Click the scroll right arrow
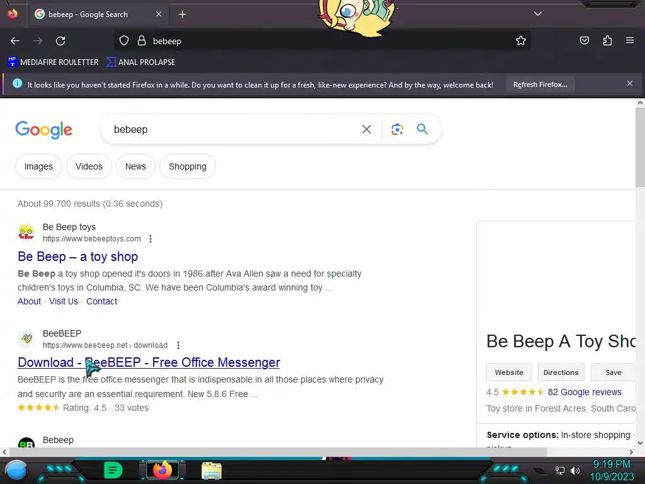The width and height of the screenshot is (645, 484). pyautogui.click(x=631, y=452)
